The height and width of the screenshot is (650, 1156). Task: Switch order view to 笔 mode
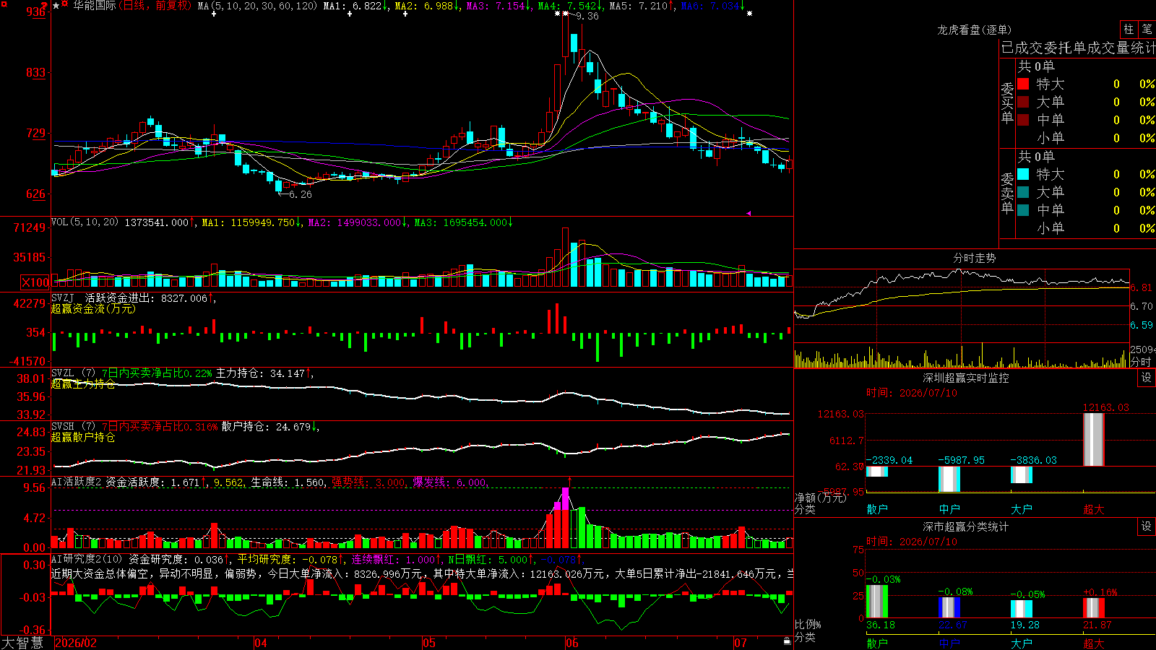1147,30
